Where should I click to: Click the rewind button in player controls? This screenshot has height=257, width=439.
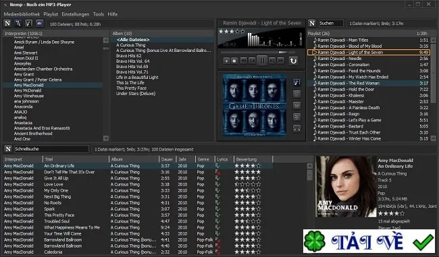(x=244, y=61)
